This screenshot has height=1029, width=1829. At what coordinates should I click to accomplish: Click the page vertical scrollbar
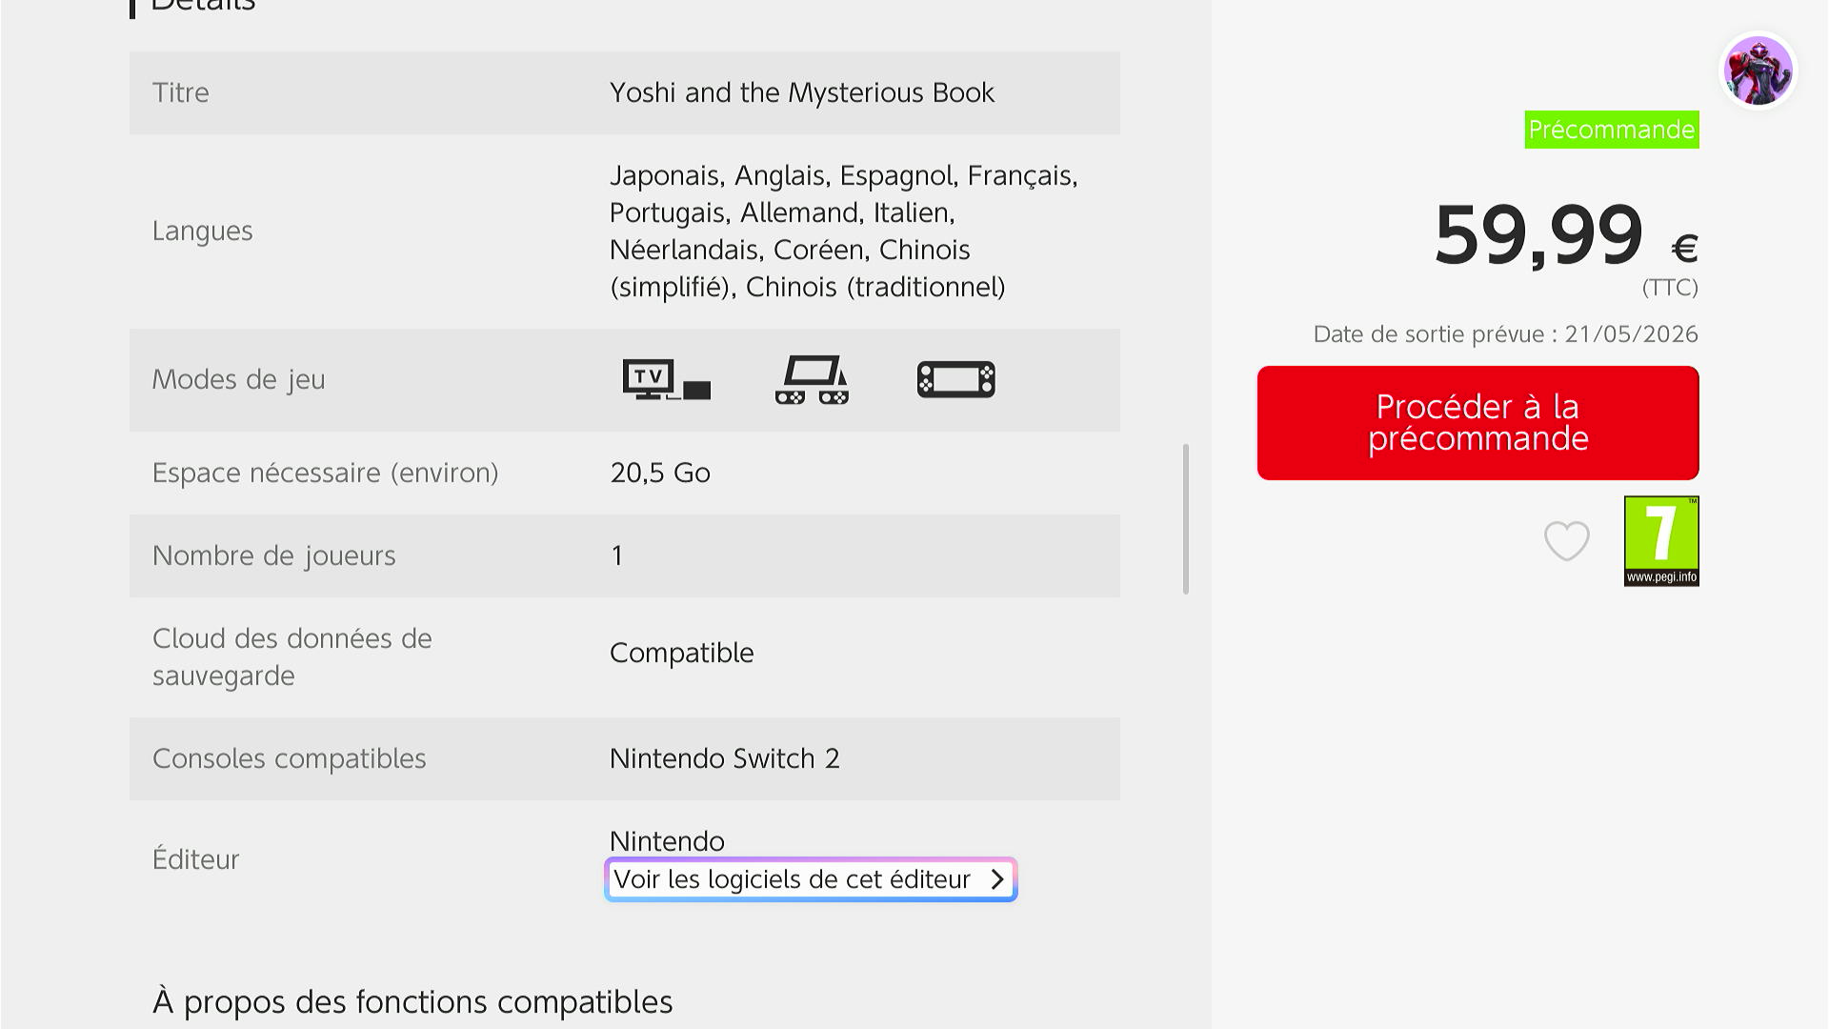(x=1185, y=518)
